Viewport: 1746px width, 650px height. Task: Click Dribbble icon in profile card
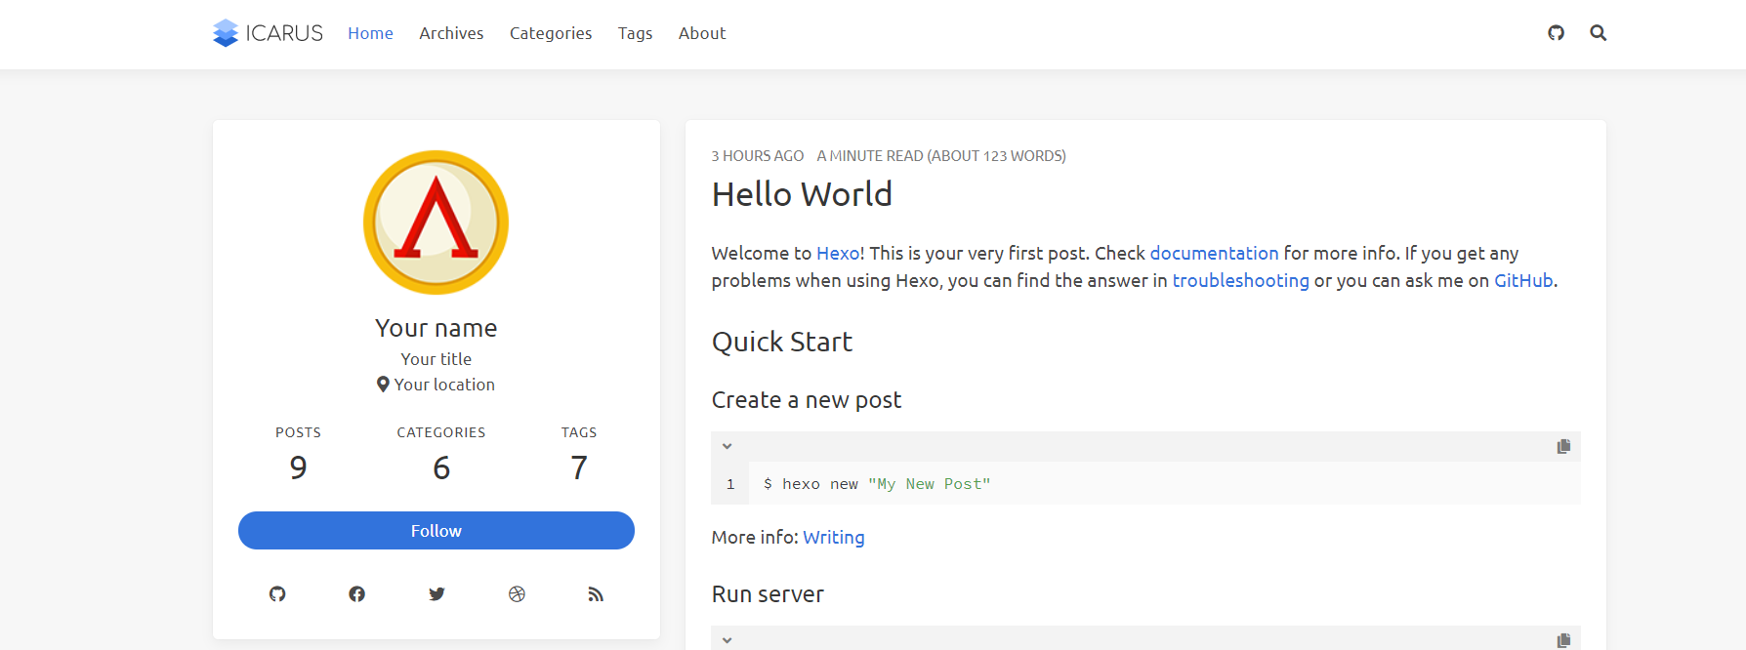click(517, 594)
